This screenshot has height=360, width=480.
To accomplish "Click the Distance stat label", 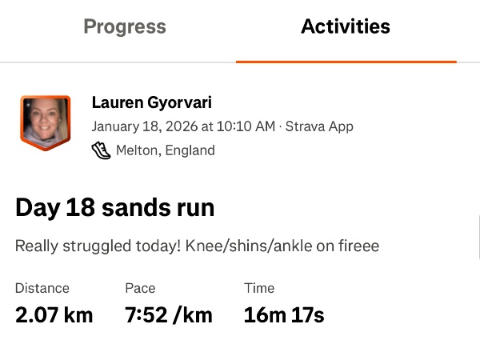I will pos(42,288).
